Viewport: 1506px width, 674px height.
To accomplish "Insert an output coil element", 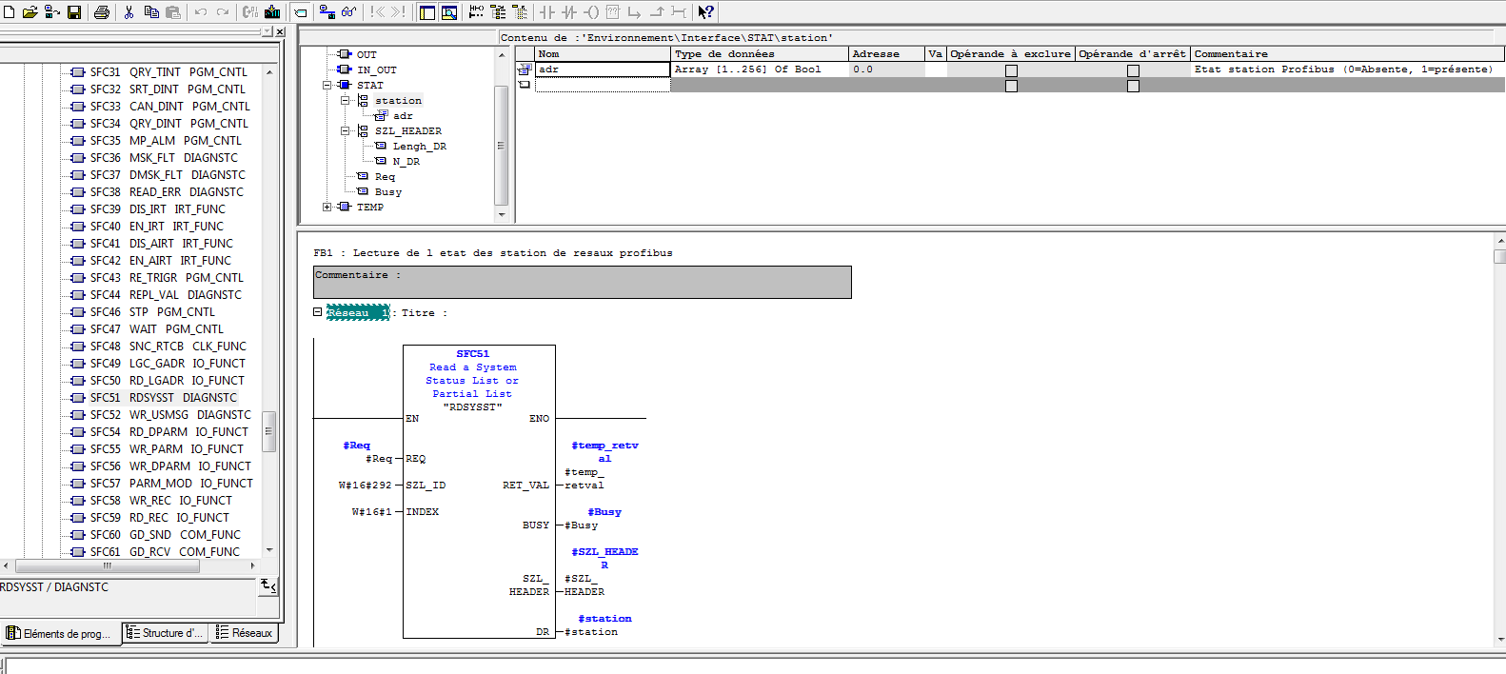I will pyautogui.click(x=591, y=12).
